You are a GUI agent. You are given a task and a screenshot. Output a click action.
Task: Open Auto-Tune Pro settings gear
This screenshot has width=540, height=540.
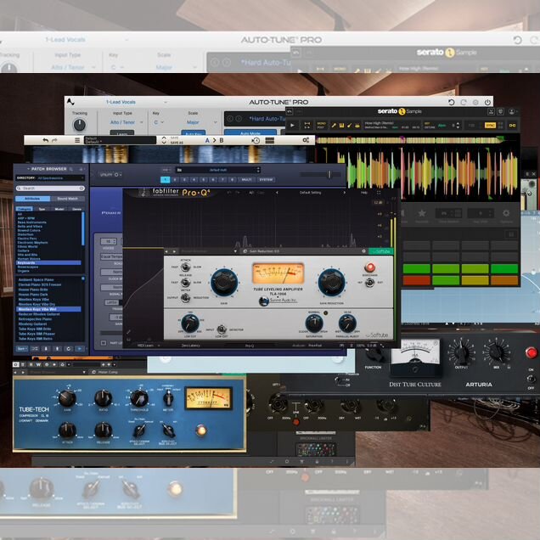(x=475, y=102)
